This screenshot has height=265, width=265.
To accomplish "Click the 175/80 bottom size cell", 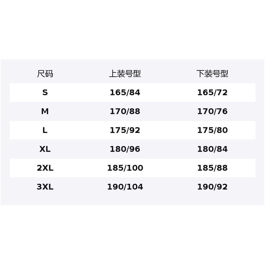I will 212,130.
